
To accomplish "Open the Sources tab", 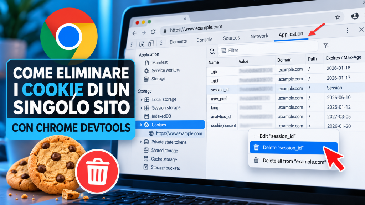I will 231,38.
